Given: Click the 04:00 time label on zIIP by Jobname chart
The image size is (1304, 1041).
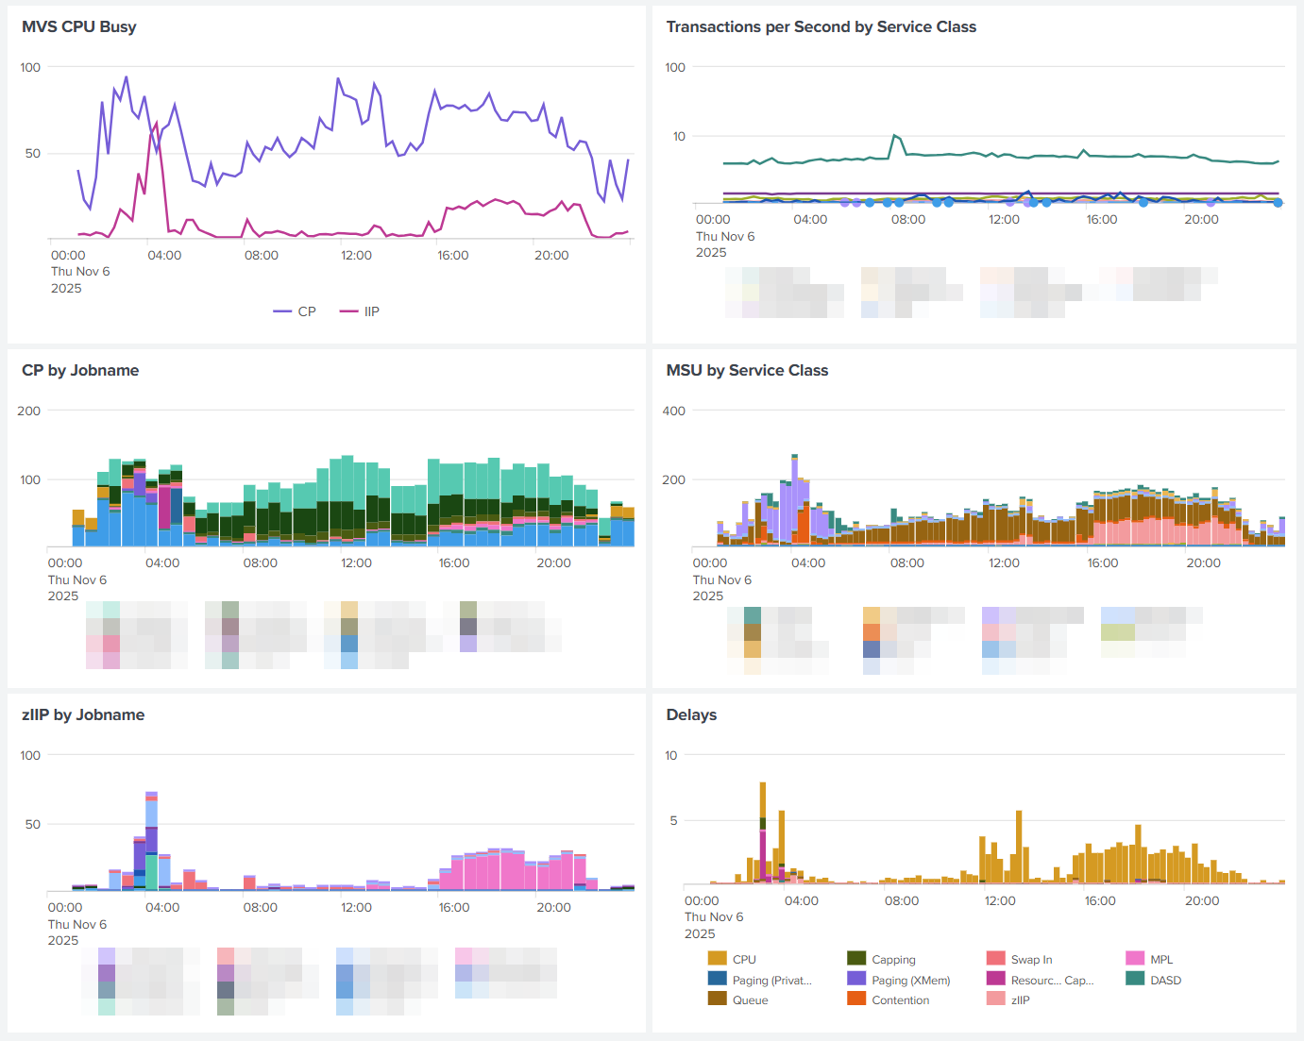Looking at the screenshot, I should point(162,907).
